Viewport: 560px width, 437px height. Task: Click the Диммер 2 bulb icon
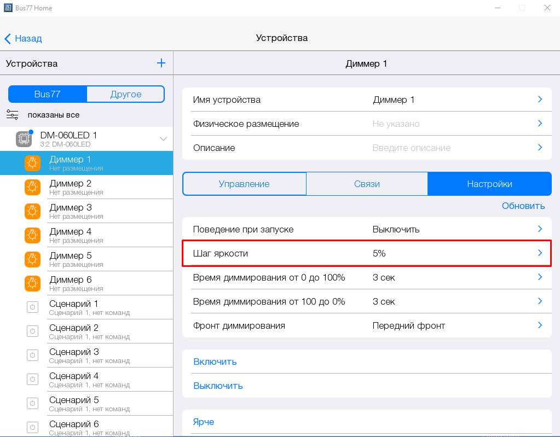(32, 187)
